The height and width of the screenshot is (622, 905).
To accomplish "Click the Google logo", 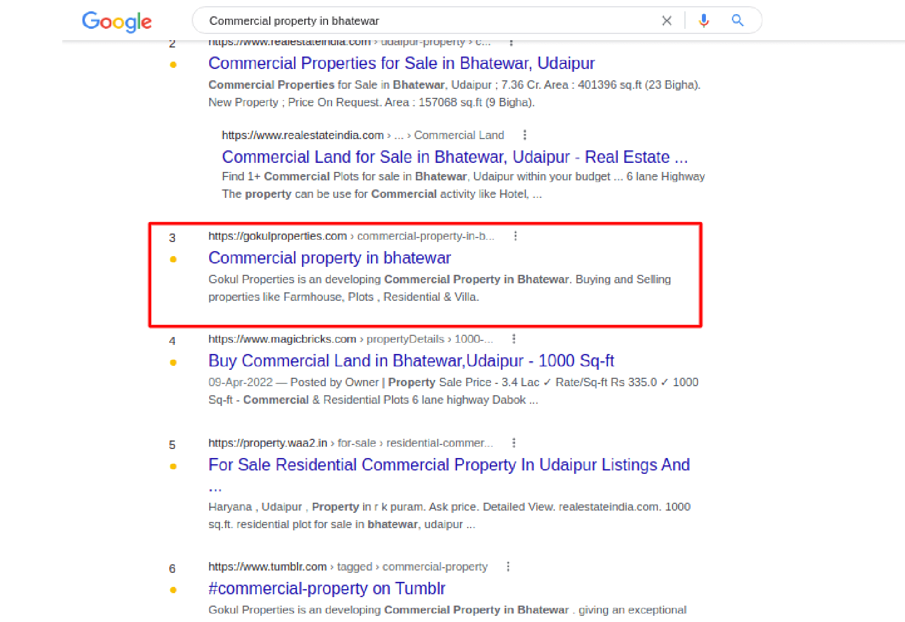I will (117, 21).
